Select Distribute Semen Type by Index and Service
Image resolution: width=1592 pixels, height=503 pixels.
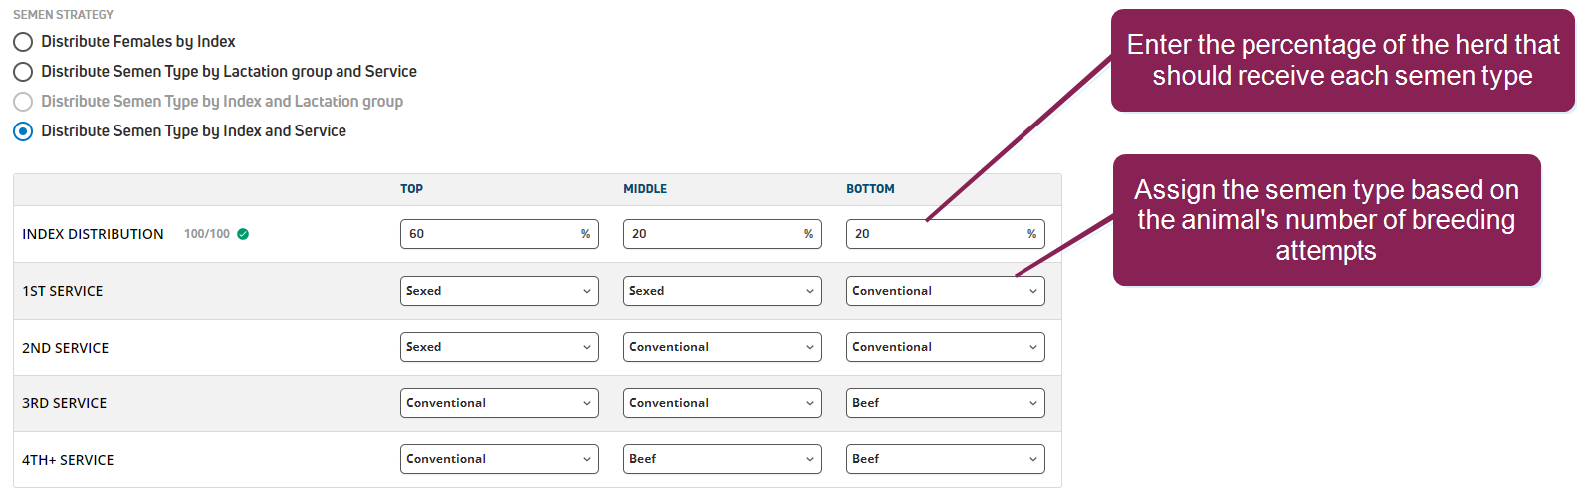click(23, 131)
